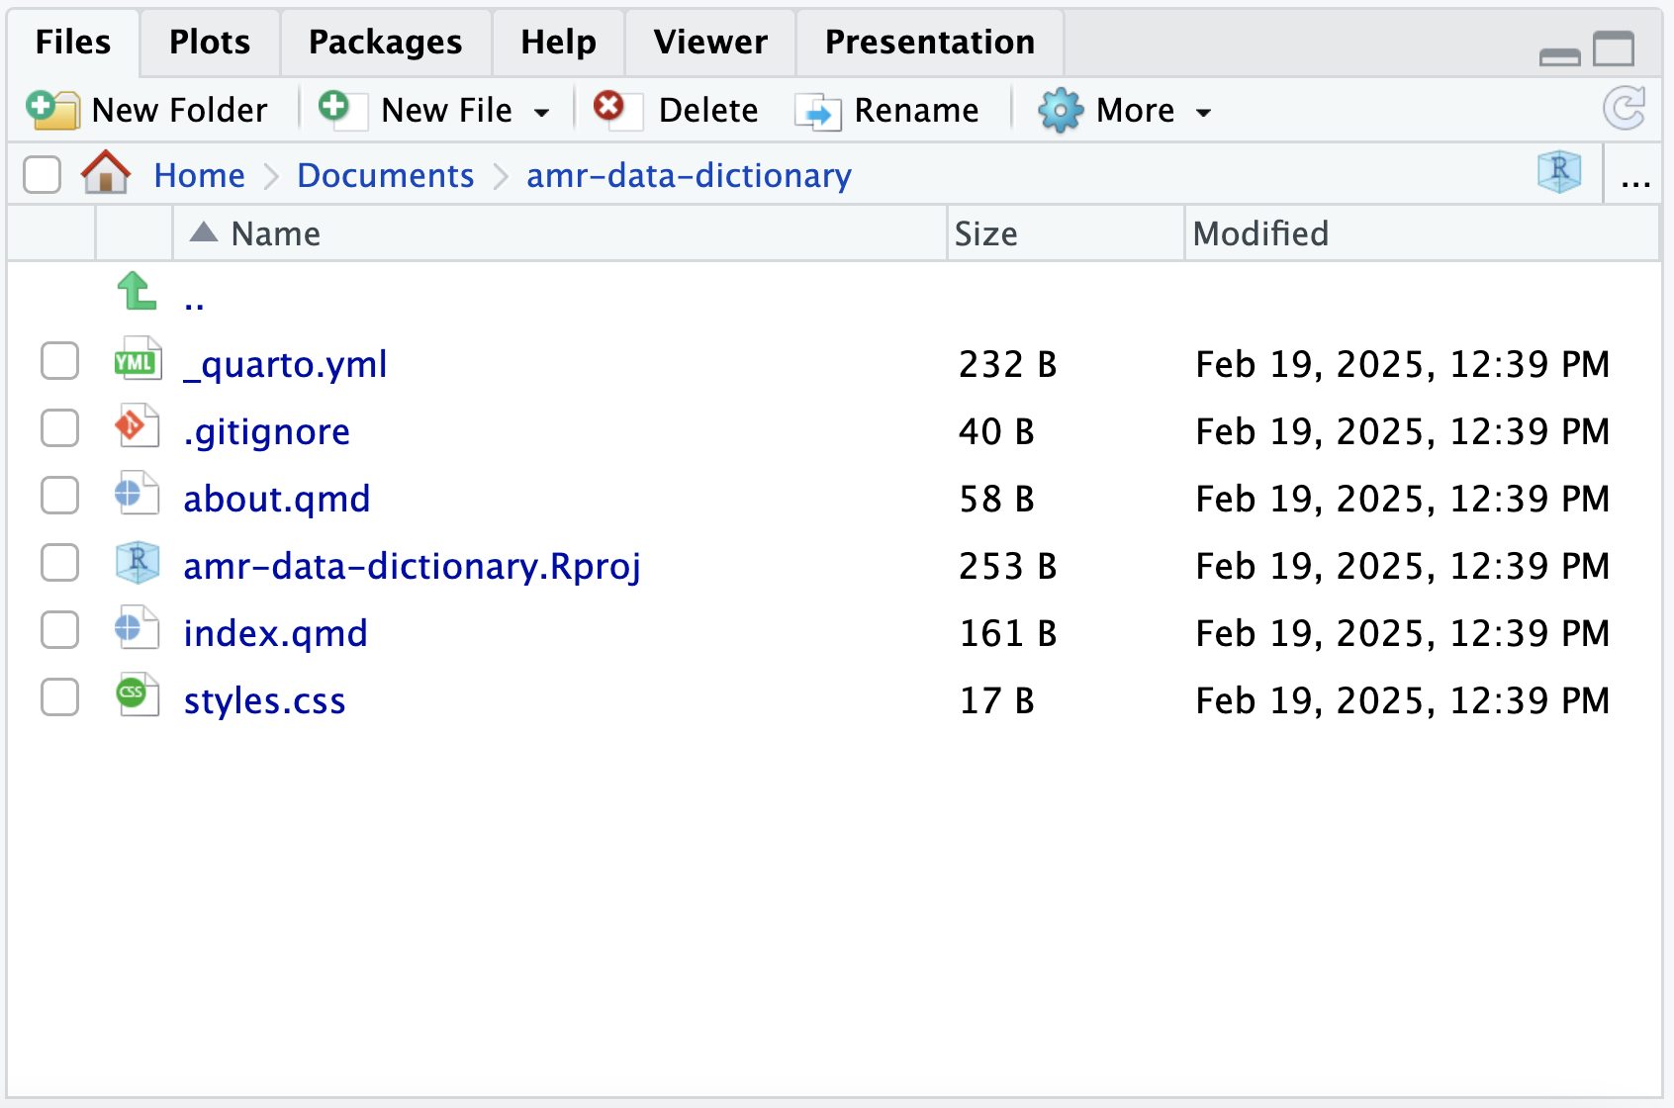Check the box for about.qmd
This screenshot has height=1108, width=1674.
60,496
